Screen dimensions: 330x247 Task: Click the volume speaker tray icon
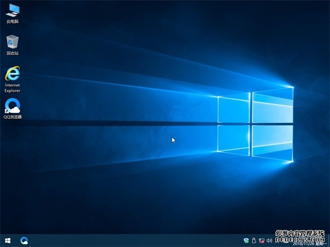(269, 241)
